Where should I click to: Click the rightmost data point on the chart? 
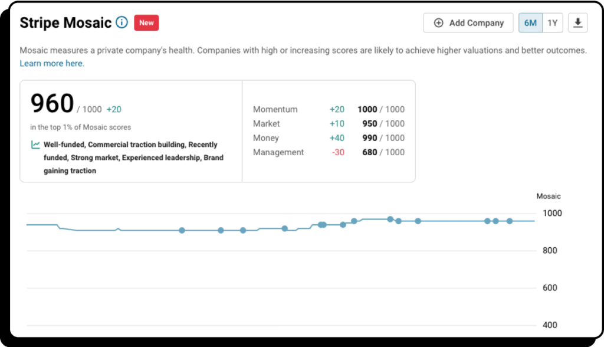click(x=508, y=221)
